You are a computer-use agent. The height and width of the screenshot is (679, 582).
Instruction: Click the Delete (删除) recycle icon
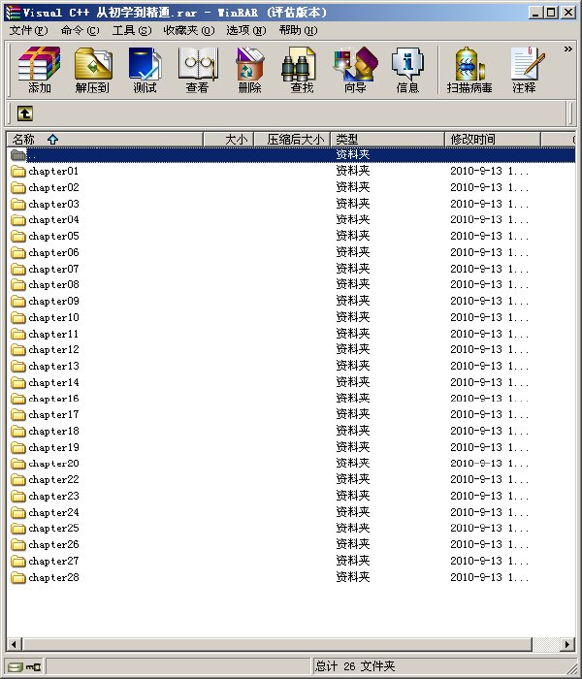(250, 70)
